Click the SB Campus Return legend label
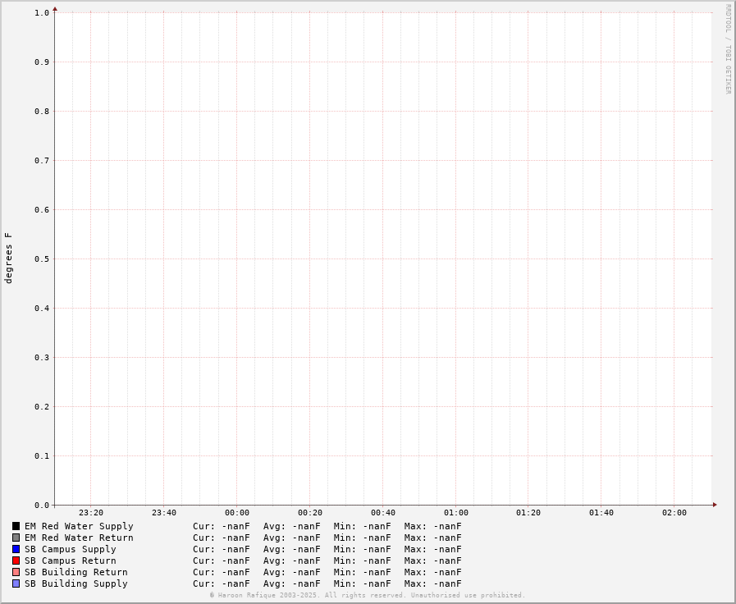The width and height of the screenshot is (736, 604). coord(70,561)
